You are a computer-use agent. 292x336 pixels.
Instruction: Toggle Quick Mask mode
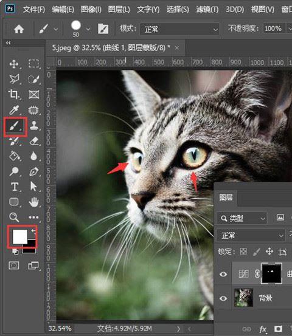[x=14, y=266]
